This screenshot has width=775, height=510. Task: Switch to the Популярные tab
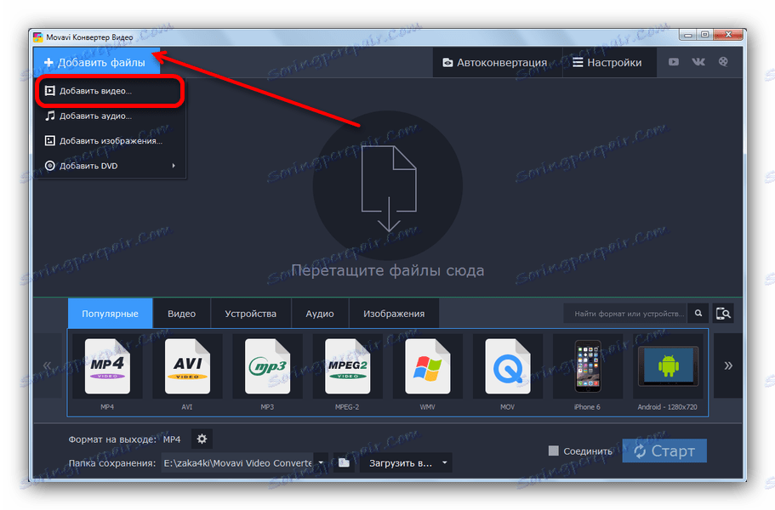[x=111, y=314]
